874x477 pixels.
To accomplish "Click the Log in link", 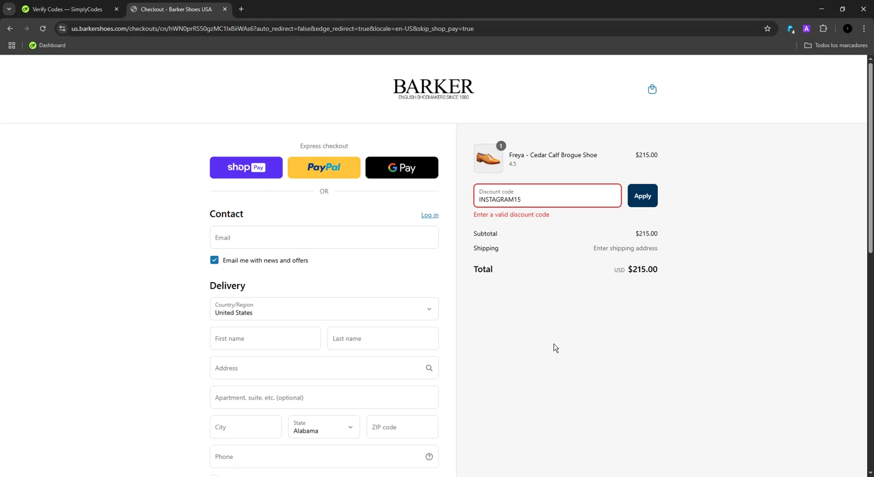I will click(x=429, y=215).
